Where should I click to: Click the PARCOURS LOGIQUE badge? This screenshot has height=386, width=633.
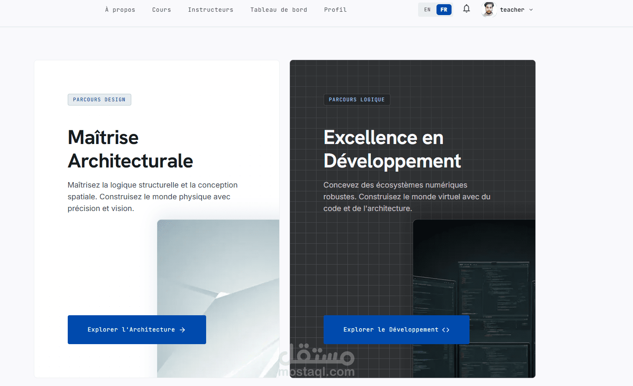pos(357,100)
